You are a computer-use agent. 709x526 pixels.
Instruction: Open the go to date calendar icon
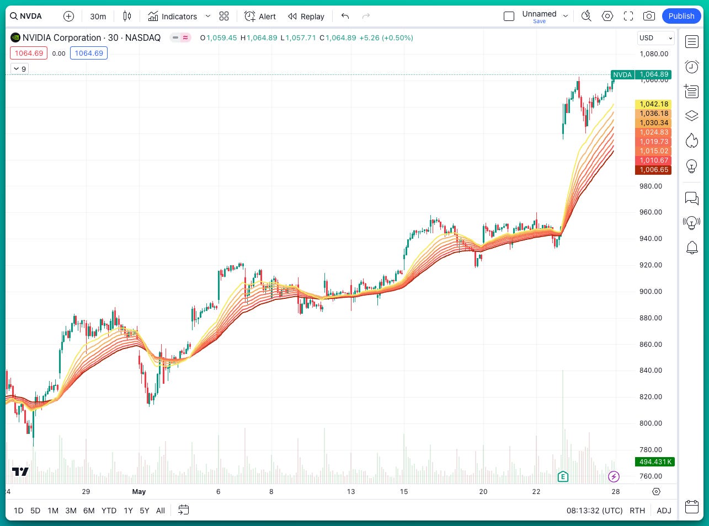(184, 510)
